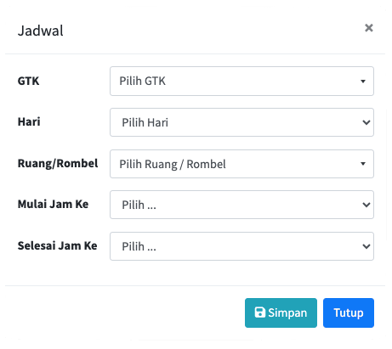Viewport: 392px width, 349px height.
Task: Expand the Selesai Jam Ke select box
Action: click(x=241, y=246)
